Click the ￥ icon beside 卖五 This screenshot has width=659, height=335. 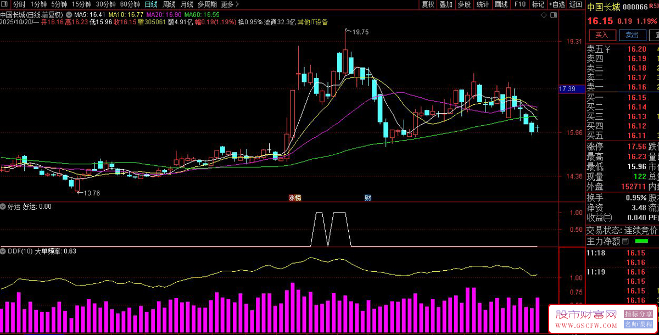pos(608,49)
